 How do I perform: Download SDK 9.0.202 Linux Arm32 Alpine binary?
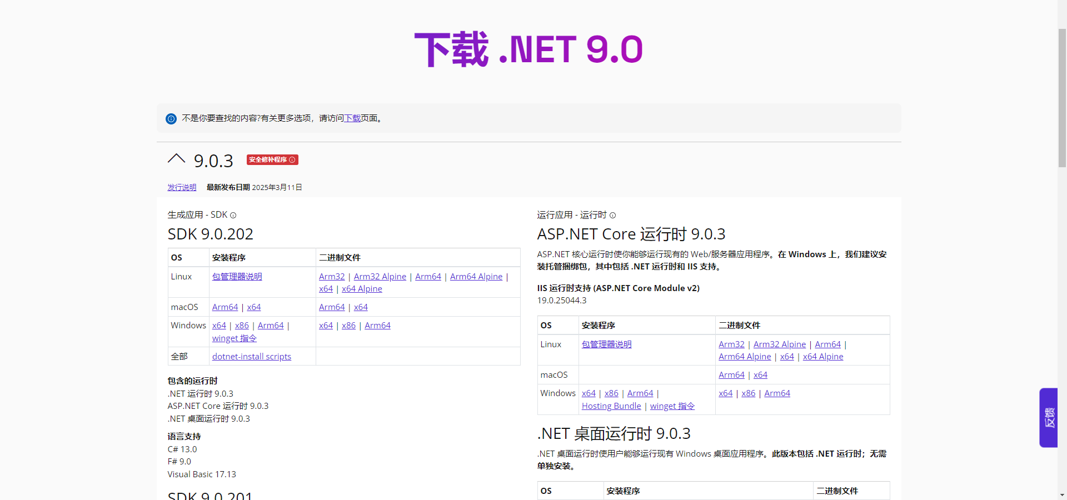pyautogui.click(x=380, y=277)
